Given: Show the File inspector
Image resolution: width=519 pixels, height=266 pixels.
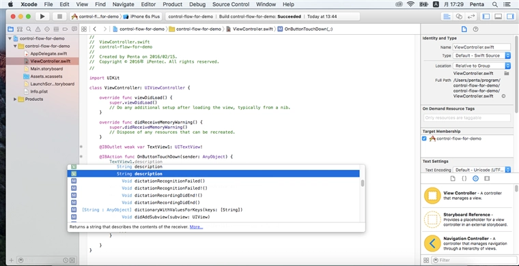Looking at the screenshot, I should click(x=464, y=29).
